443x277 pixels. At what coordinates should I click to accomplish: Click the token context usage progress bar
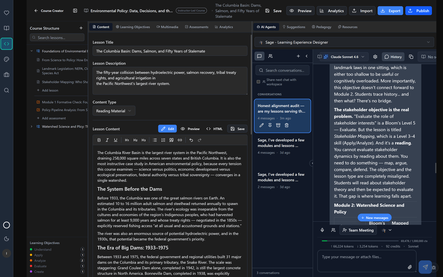click(360, 241)
